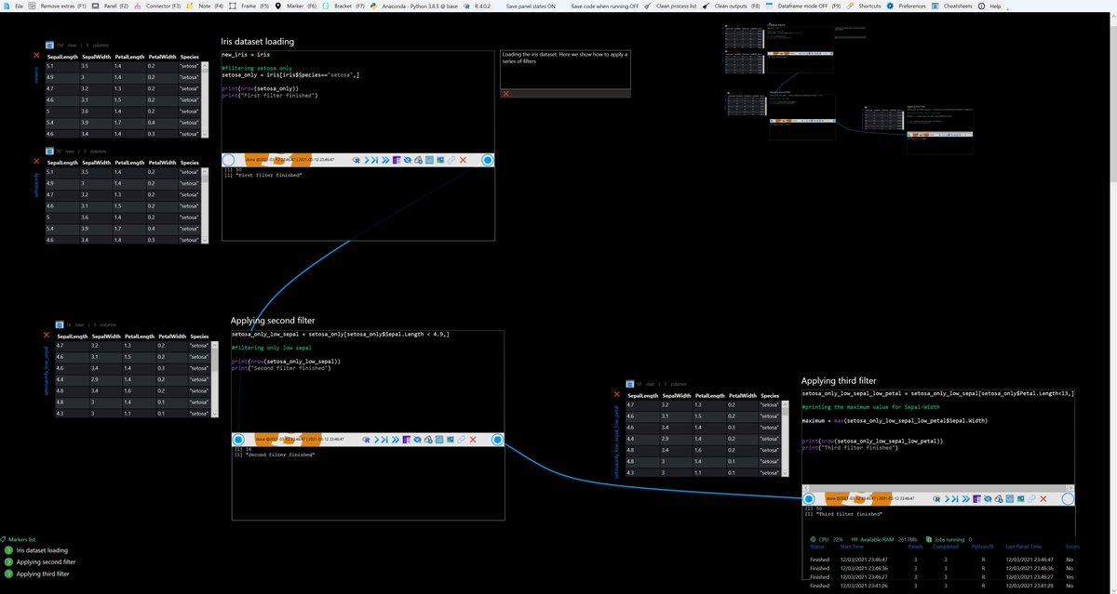Toggle Dataframe mode OFF (F9)
Screen dimensions: 1117x594
(x=802, y=6)
